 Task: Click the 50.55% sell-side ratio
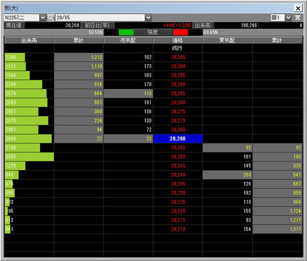pos(96,32)
